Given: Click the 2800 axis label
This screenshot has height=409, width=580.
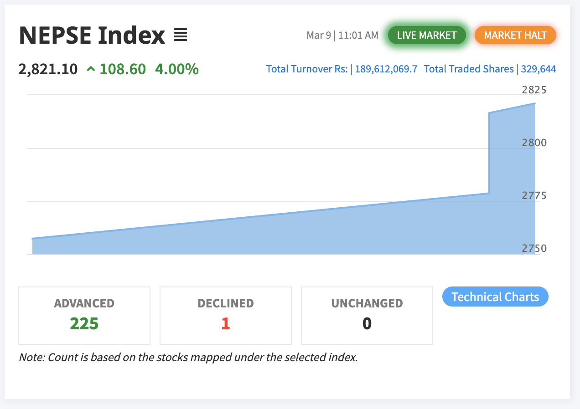Looking at the screenshot, I should pos(534,143).
